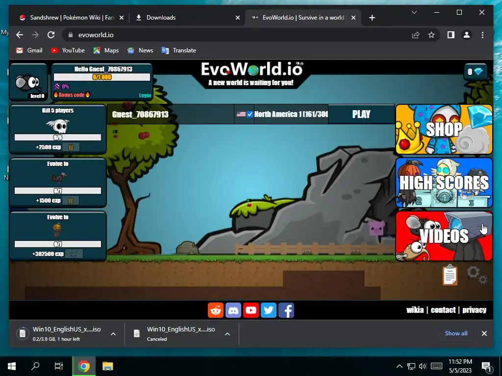Image resolution: width=502 pixels, height=376 pixels.
Task: Open Task View on taskbar
Action: (59, 366)
